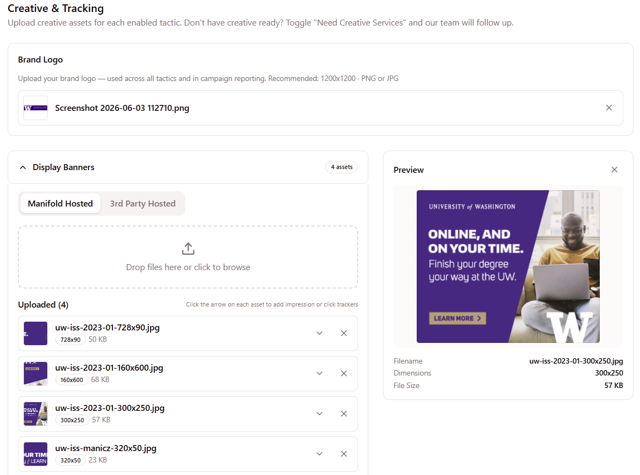Select filename uw-iss-manicz-320x50.jpg

(x=106, y=448)
